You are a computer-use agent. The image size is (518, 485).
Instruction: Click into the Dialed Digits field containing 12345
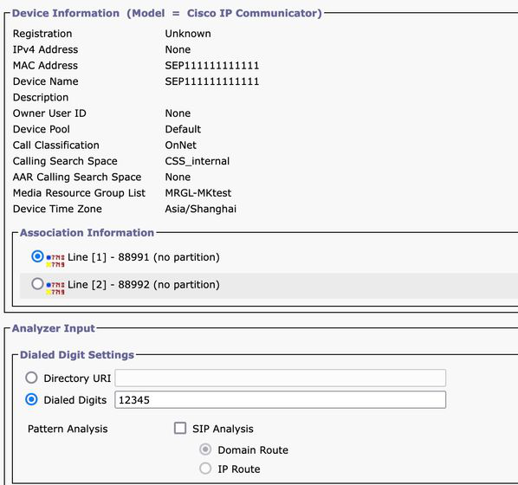coord(280,400)
